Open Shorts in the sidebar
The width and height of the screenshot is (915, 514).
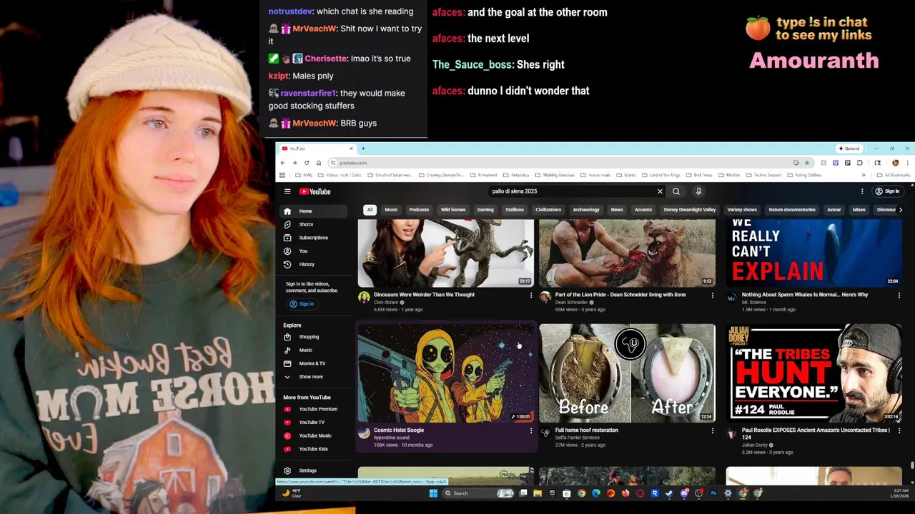tap(315, 224)
